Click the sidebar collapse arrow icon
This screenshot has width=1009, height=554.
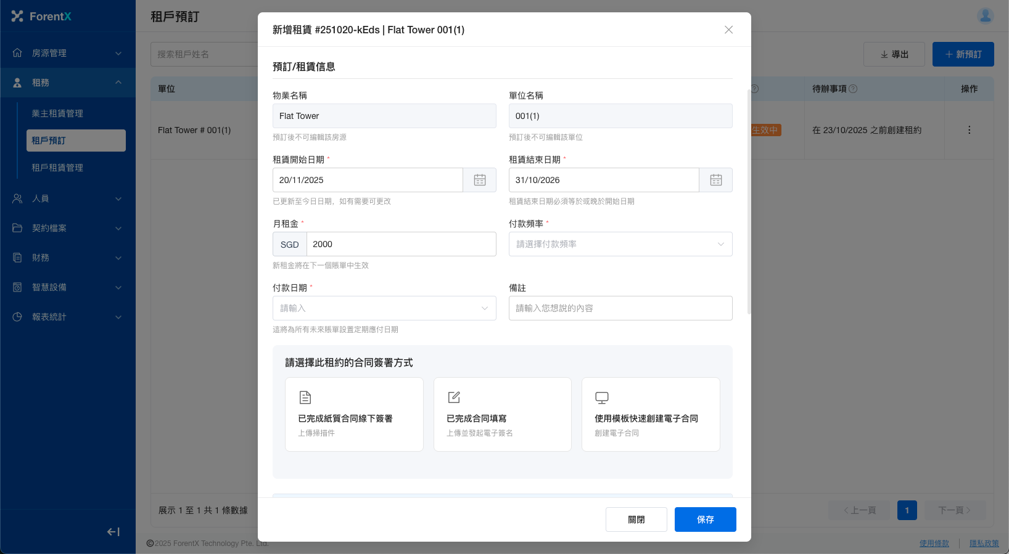[113, 532]
